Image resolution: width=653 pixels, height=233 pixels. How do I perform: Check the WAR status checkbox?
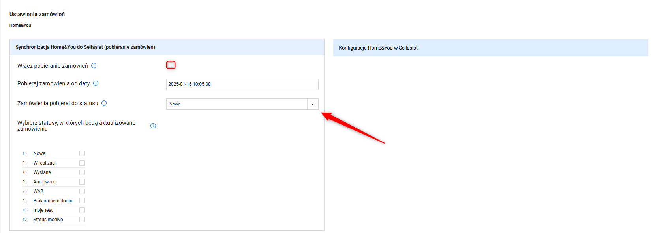[x=82, y=191]
